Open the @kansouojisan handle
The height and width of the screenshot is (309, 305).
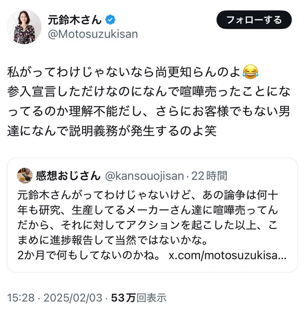(x=145, y=176)
